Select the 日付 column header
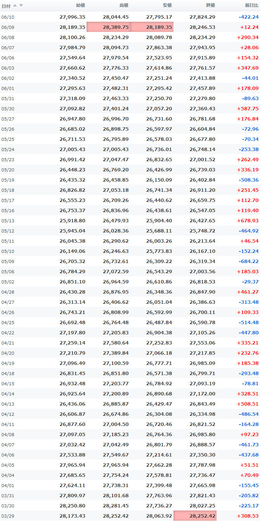The image size is (260, 521). pyautogui.click(x=6, y=6)
